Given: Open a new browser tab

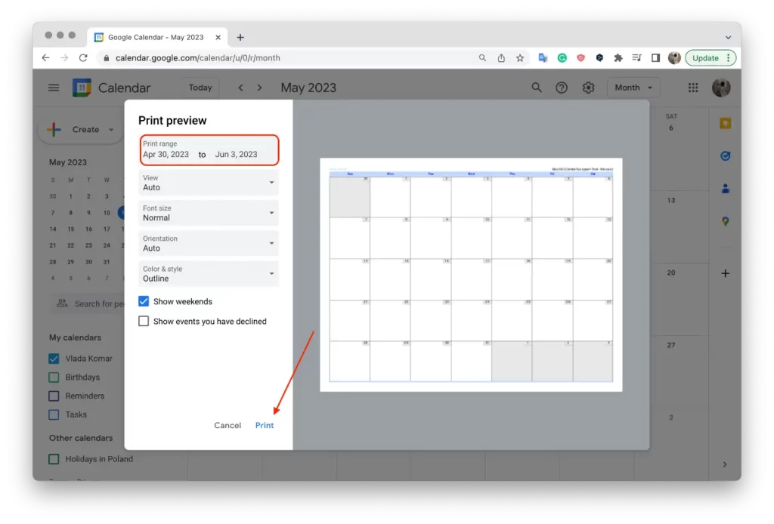Looking at the screenshot, I should [240, 37].
